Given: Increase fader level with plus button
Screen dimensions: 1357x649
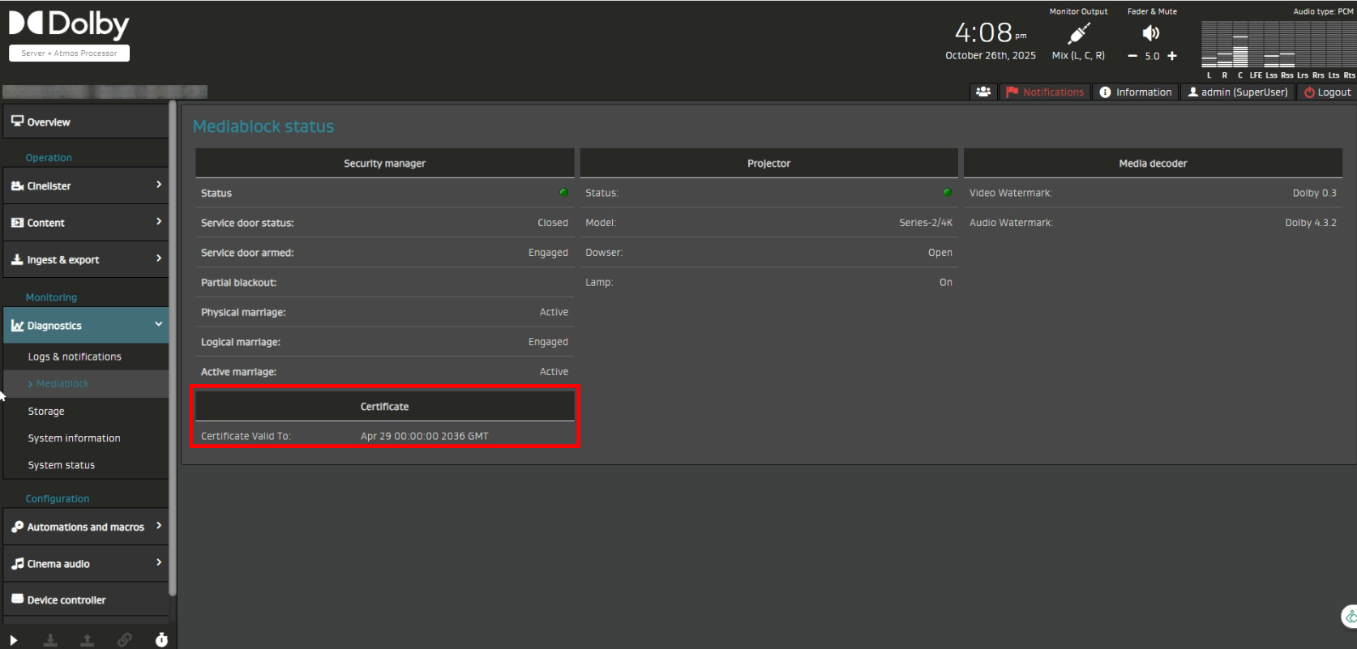Looking at the screenshot, I should pos(1171,56).
